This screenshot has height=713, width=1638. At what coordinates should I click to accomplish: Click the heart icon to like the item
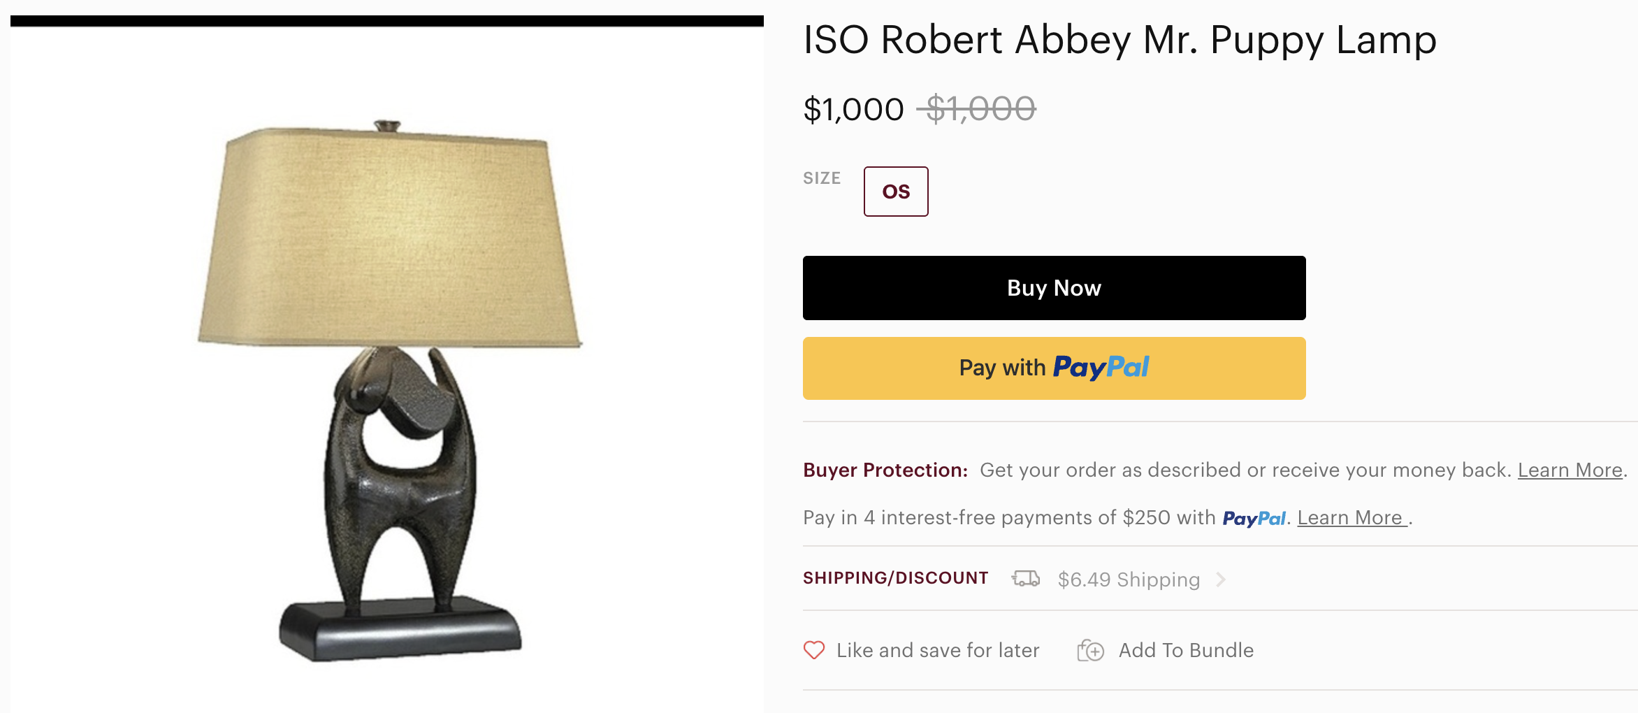tap(814, 650)
